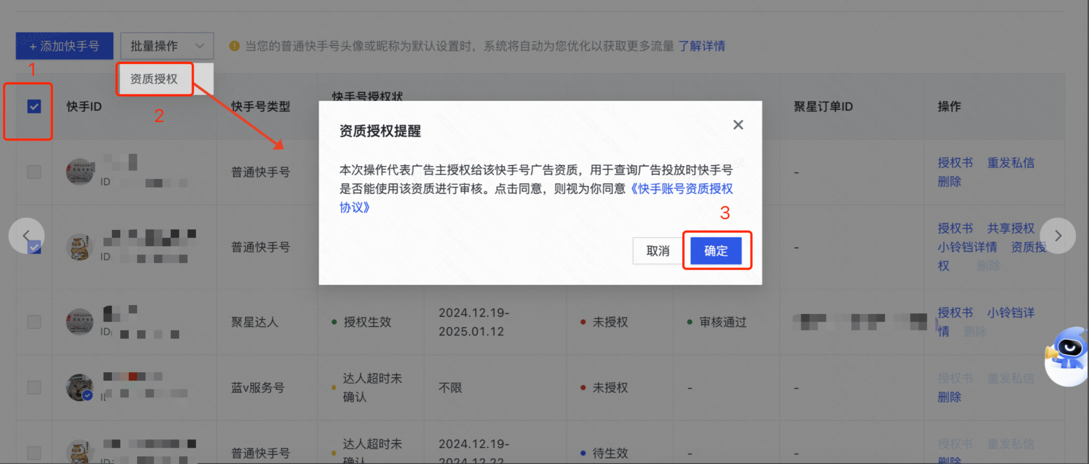
Task: Click the tiger avatar in the second row
Action: pos(80,247)
